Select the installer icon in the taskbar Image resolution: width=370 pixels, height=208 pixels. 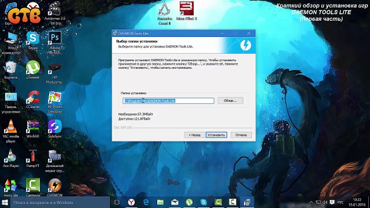point(247,202)
